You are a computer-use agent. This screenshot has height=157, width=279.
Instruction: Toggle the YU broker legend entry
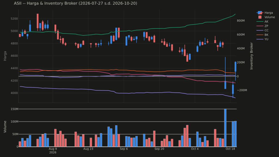(262, 39)
